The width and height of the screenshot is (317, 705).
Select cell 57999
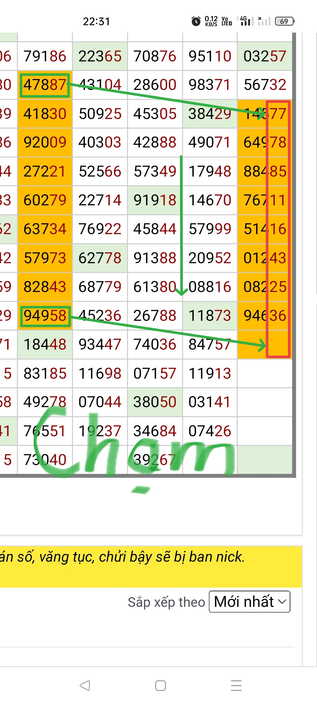(x=210, y=229)
